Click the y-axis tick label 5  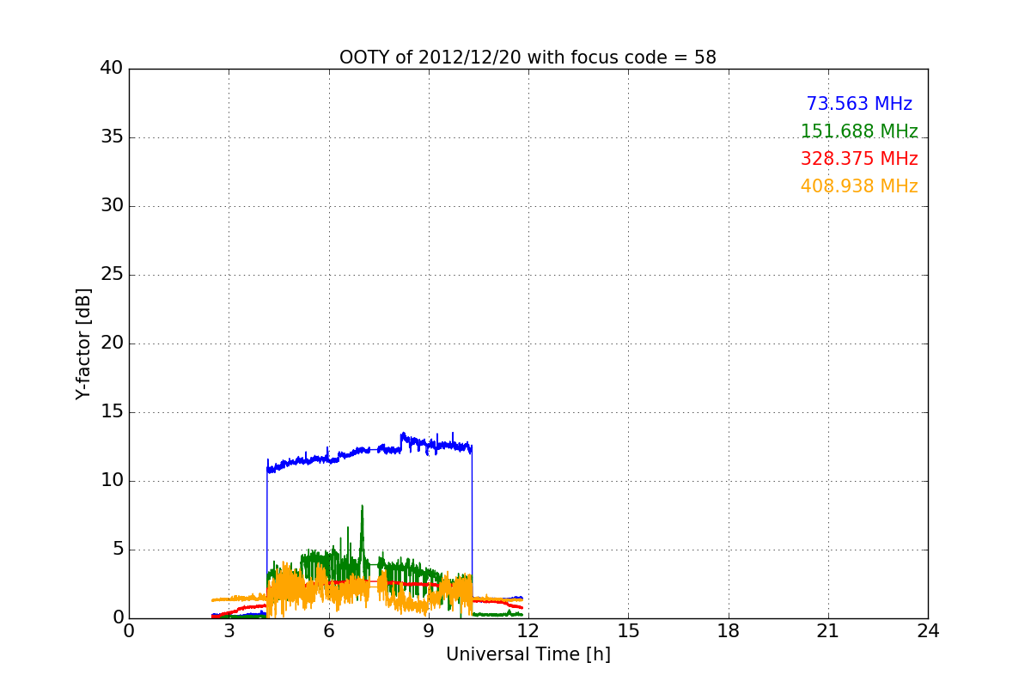click(118, 550)
